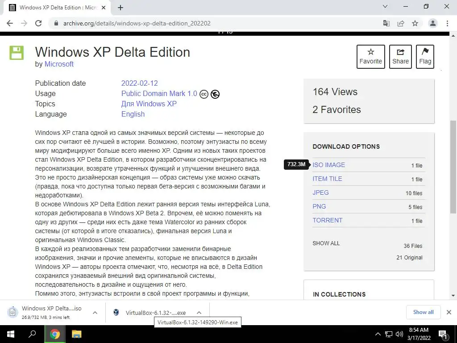Click the Chrome taskbar icon
457x343 pixels.
[54, 334]
